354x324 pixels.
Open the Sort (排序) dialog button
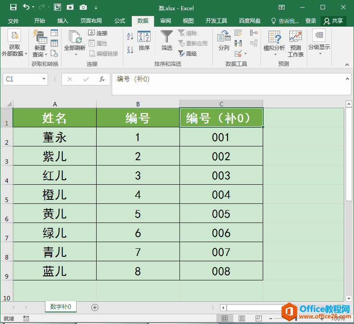point(144,41)
